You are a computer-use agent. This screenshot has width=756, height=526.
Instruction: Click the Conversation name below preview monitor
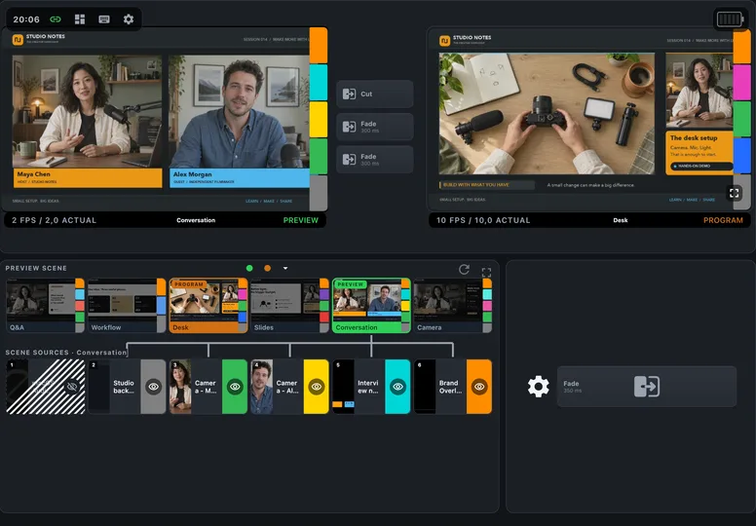click(196, 220)
